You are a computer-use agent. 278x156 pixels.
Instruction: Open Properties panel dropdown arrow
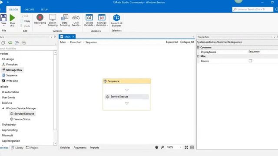coord(274,37)
